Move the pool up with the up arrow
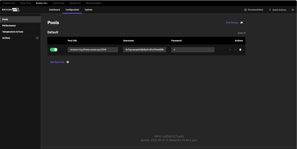297x149 pixels. [x=230, y=50]
